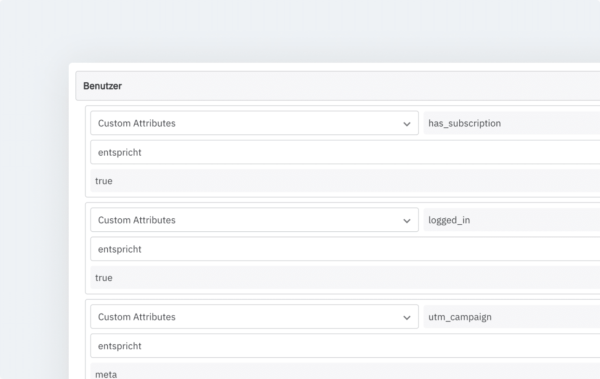Edit the has_subscription attribute name field
The image size is (600, 379).
(511, 123)
